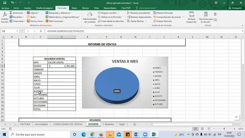Viewport: 245px width, 138px height.
Task: Collapse the ribbon
Action: pos(242,25)
